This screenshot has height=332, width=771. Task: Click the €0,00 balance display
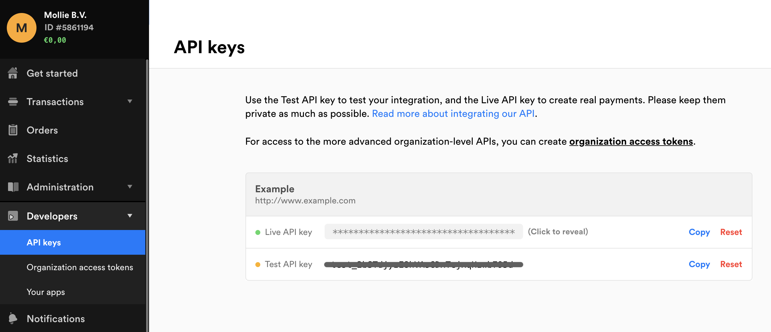tap(54, 40)
